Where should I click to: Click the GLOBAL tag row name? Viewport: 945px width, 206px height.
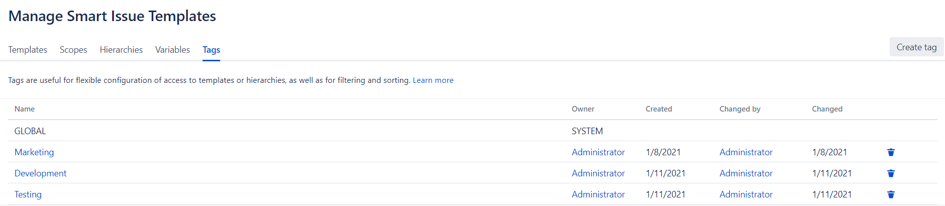(x=30, y=131)
